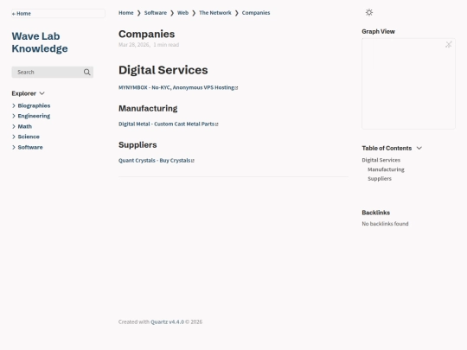Expand the Math folder arrow
Image resolution: width=467 pixels, height=350 pixels.
(14, 126)
